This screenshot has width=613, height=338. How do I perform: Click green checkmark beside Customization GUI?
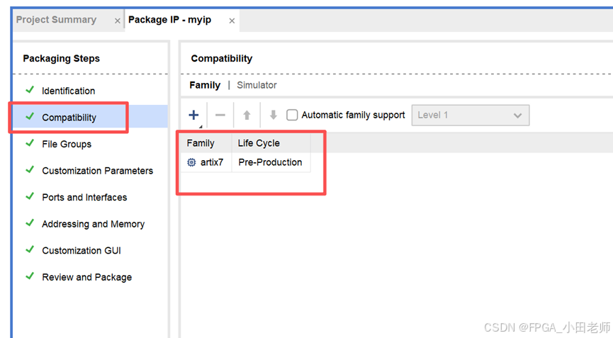pos(30,249)
